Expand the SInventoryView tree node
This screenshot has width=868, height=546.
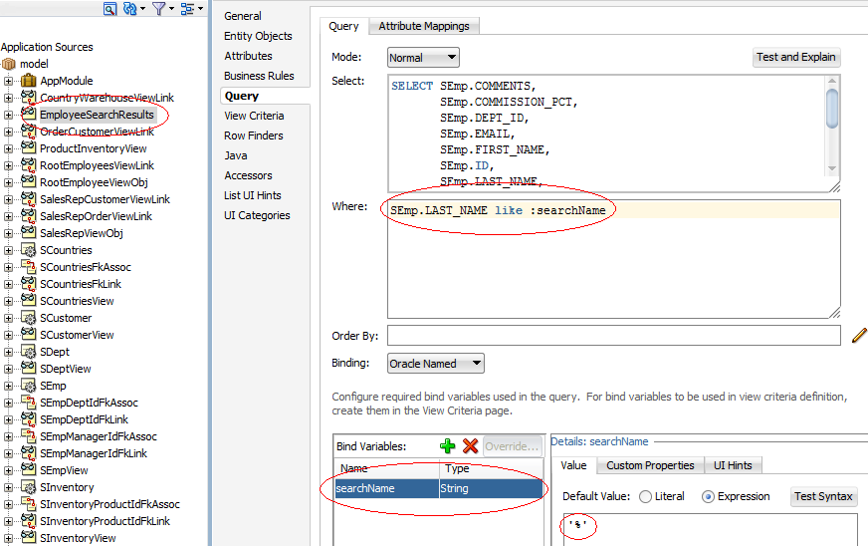[x=8, y=538]
